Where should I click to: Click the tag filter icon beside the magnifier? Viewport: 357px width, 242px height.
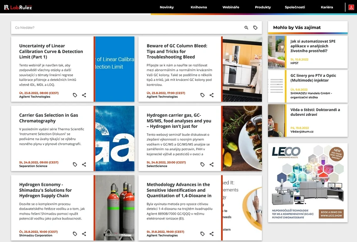click(256, 27)
